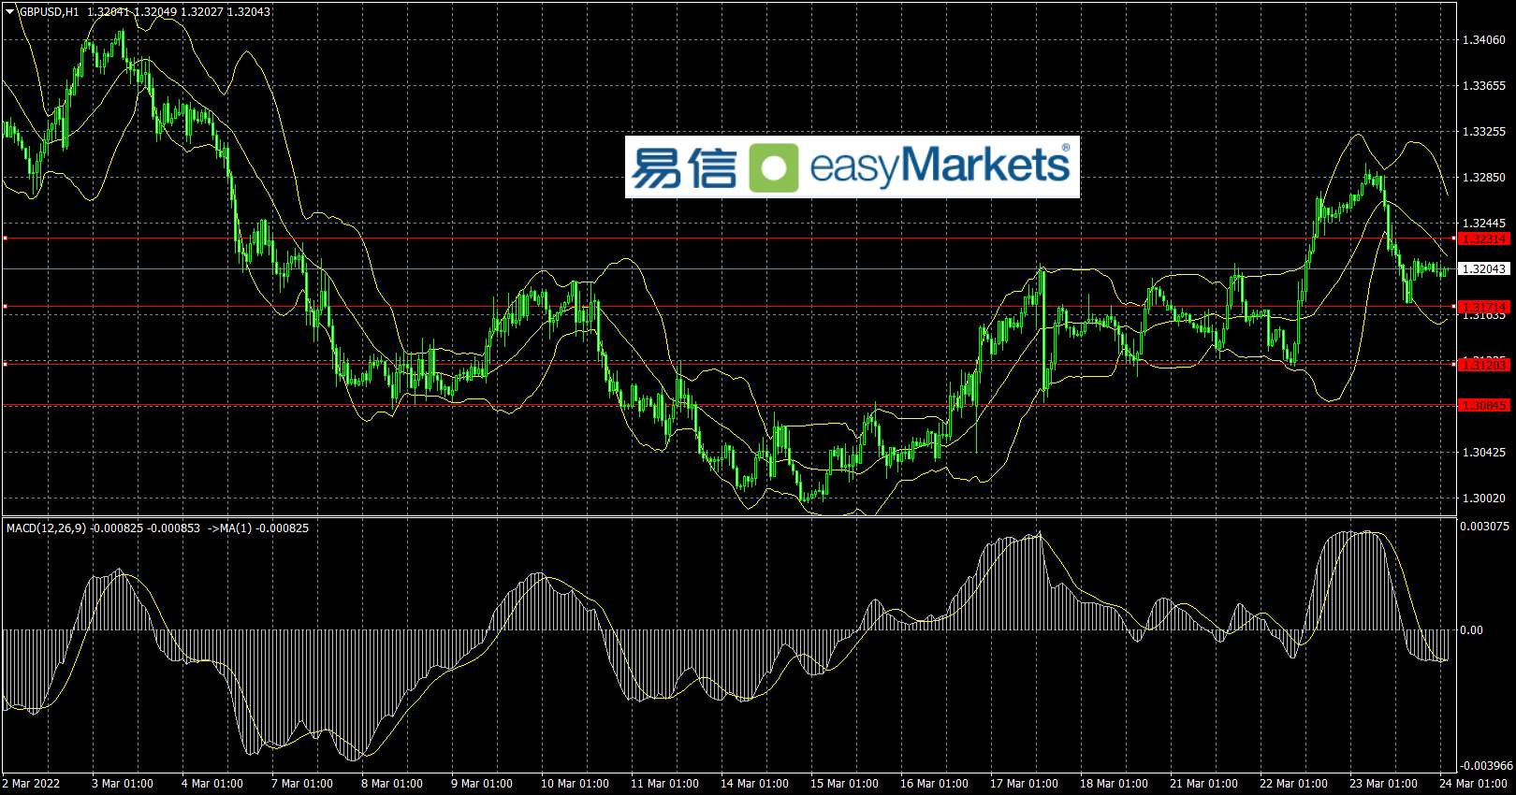1516x795 pixels.
Task: Click the 7 Mar 01:00 time label
Action: pyautogui.click(x=302, y=784)
